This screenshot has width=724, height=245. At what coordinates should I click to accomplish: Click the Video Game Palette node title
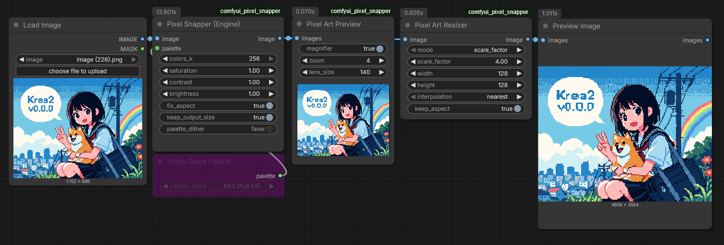click(199, 161)
